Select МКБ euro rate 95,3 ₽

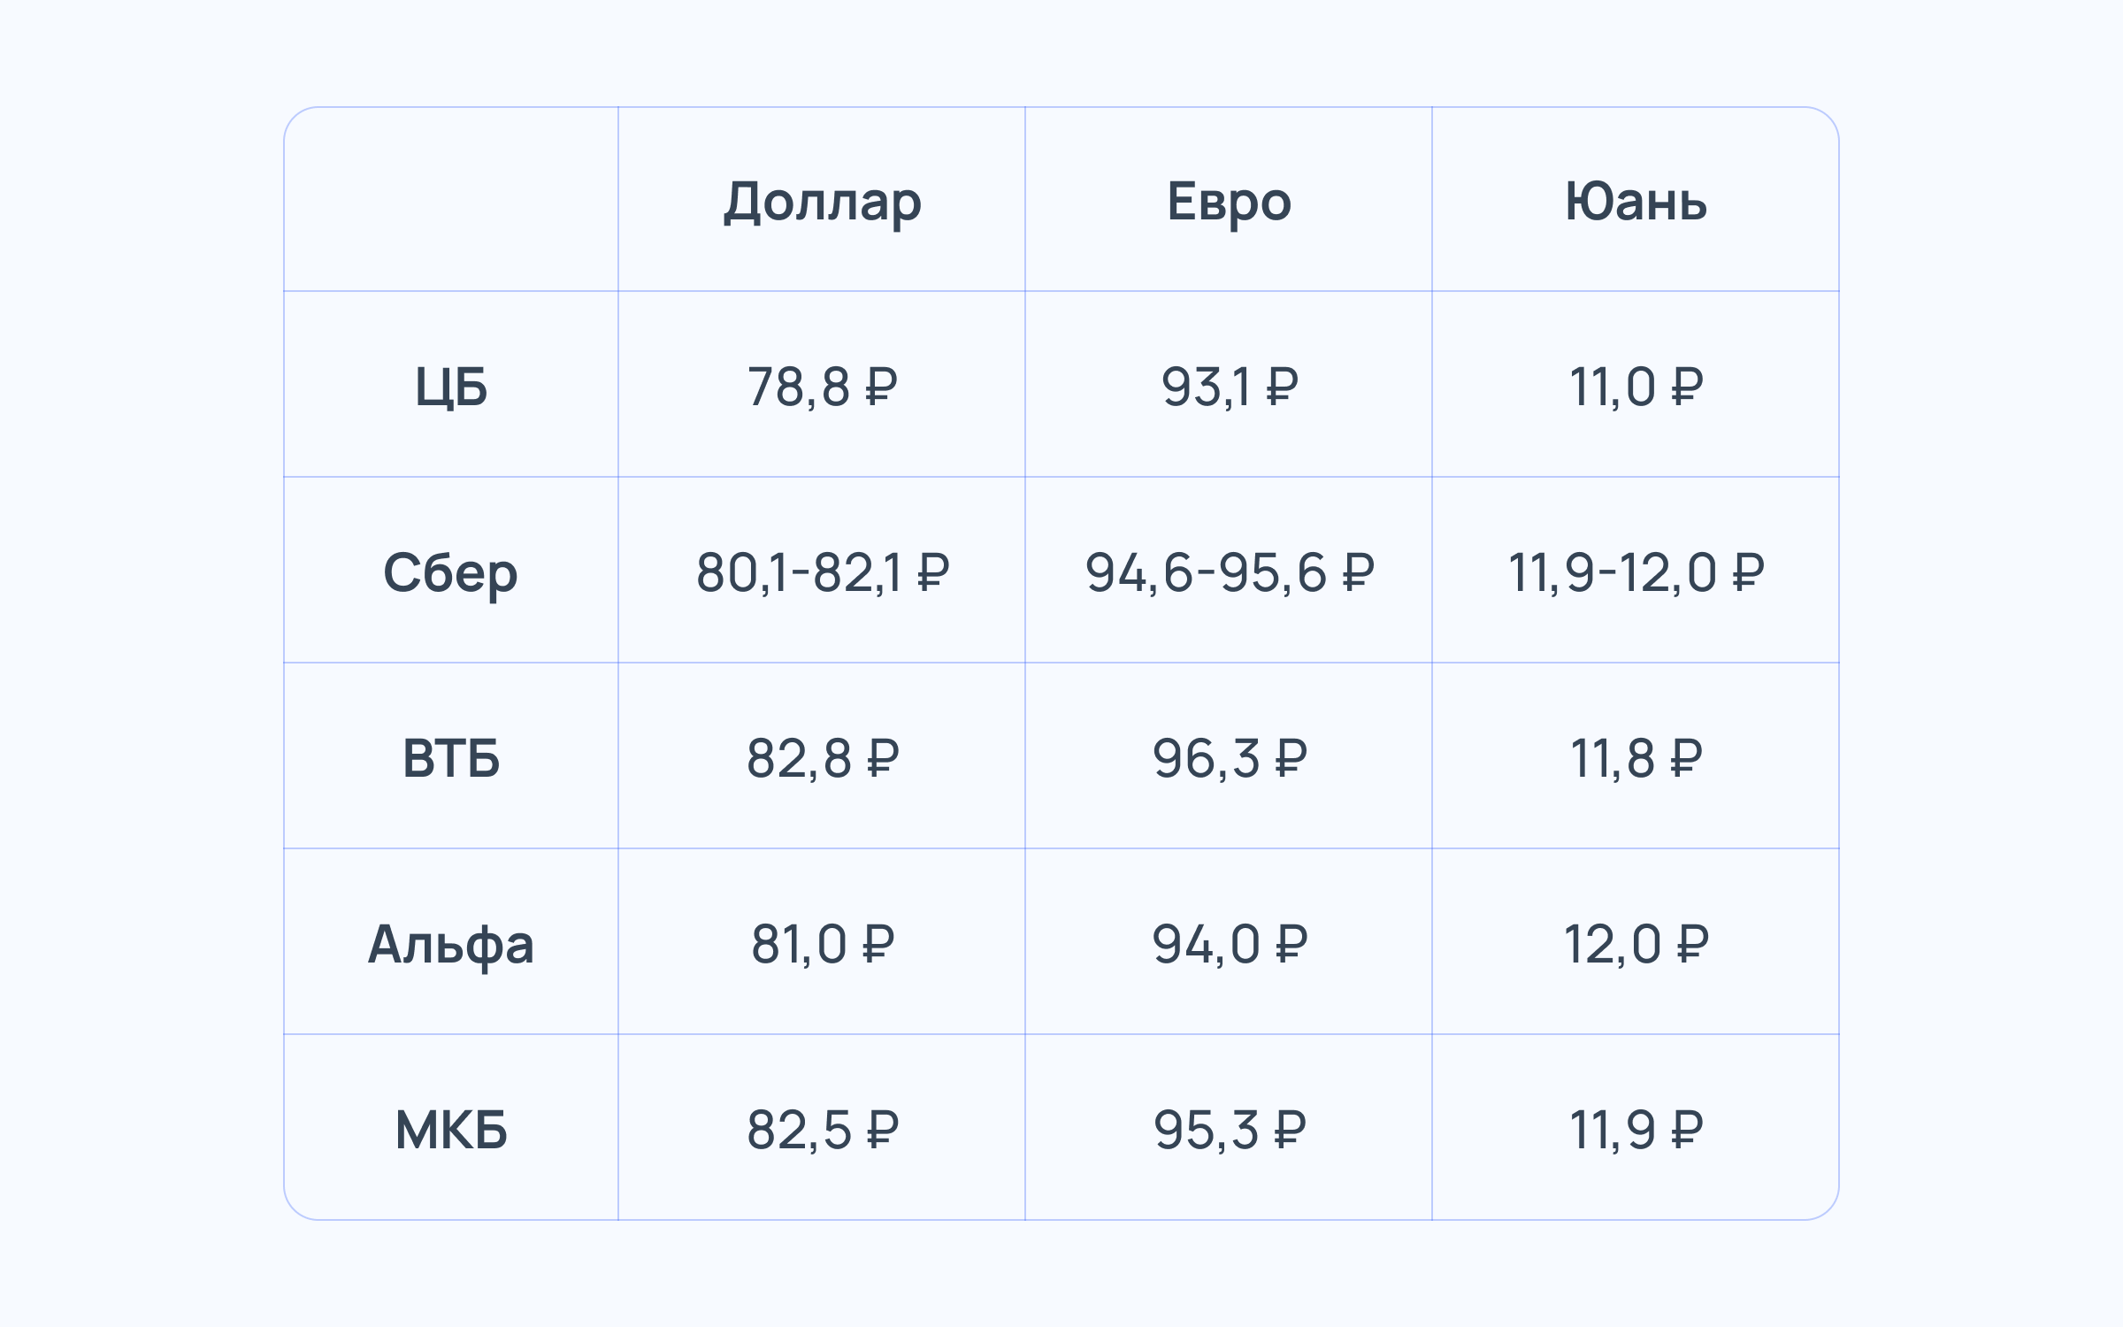1230,1131
